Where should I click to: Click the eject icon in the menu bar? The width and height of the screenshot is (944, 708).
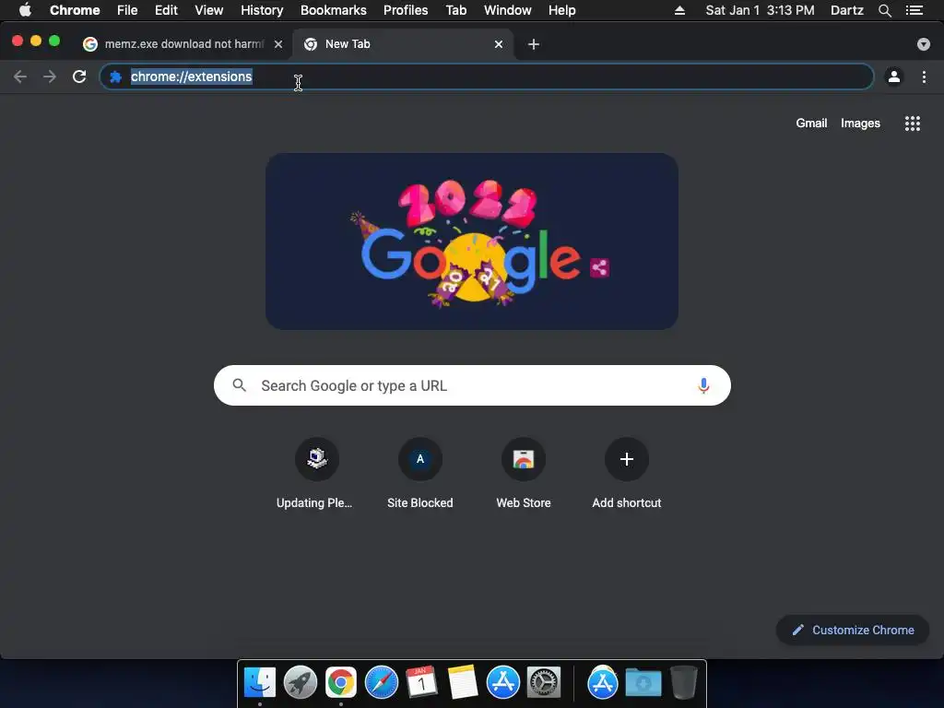pos(679,10)
